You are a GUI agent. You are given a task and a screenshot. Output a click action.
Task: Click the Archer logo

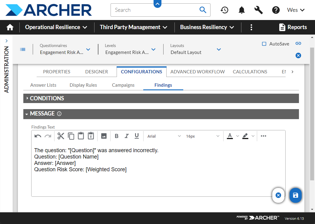click(48, 10)
